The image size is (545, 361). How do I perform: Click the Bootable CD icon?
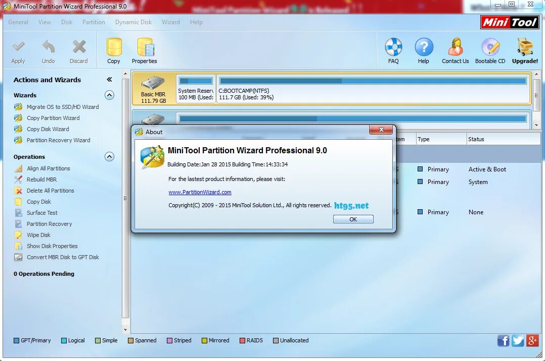490,47
